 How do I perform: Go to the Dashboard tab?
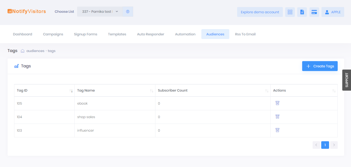22,34
